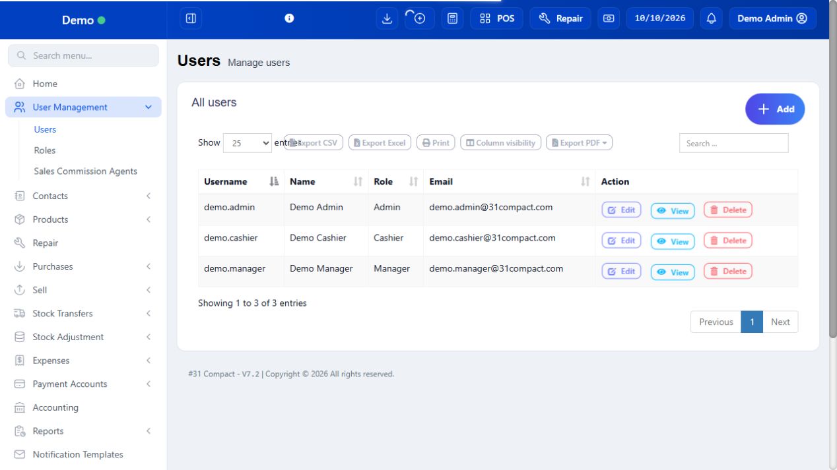837x470 pixels.
Task: Go to the Previous page
Action: coord(716,322)
